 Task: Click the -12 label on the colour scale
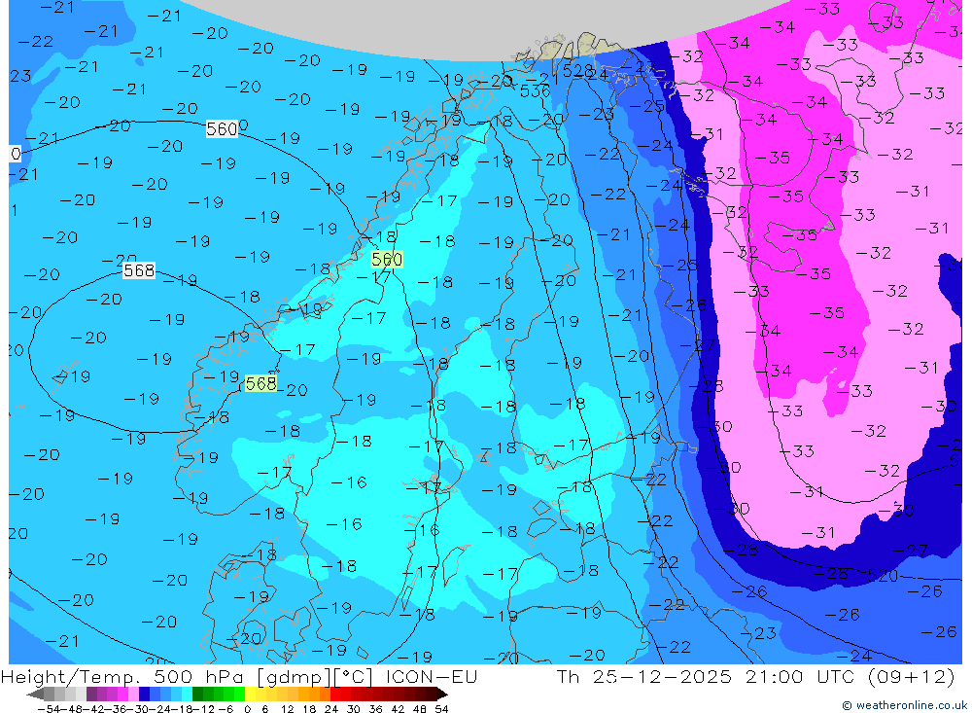coord(204,709)
